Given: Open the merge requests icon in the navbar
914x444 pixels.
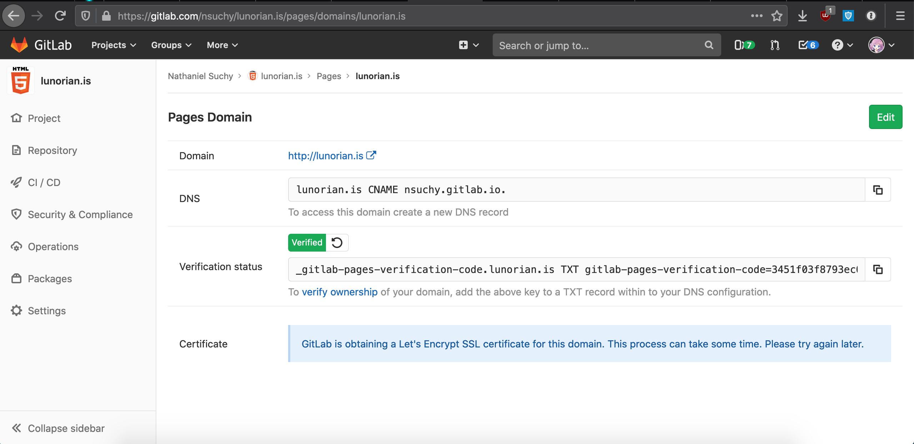Looking at the screenshot, I should [775, 45].
